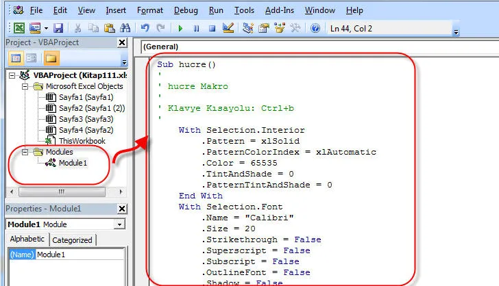The height and width of the screenshot is (286, 499).
Task: Select Module1 in the project tree
Action: point(73,163)
